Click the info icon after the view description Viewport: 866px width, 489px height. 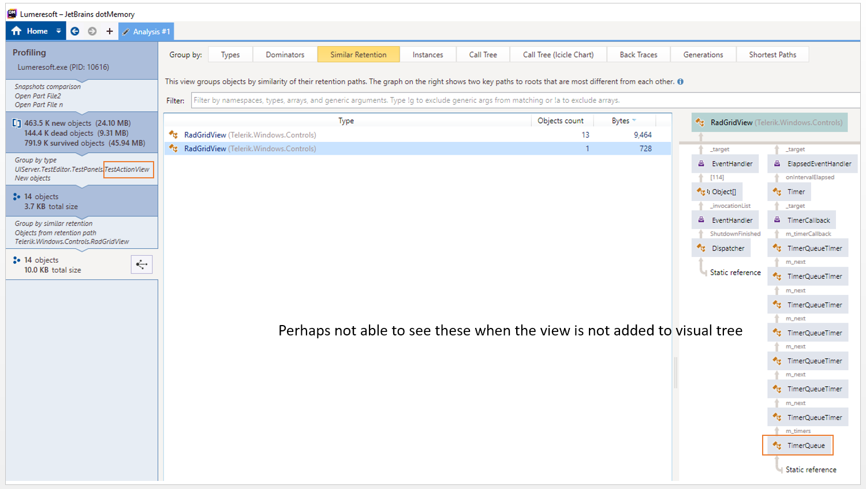681,81
